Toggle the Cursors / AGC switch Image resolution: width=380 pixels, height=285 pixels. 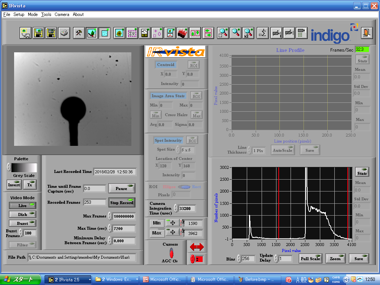pos(171,253)
